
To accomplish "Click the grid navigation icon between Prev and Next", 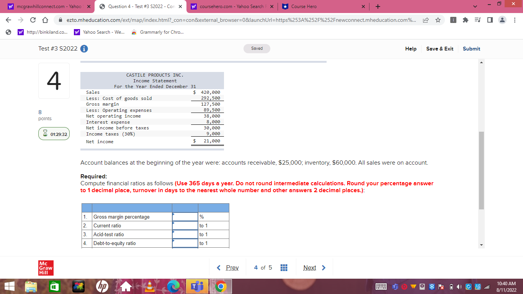I will point(284,268).
